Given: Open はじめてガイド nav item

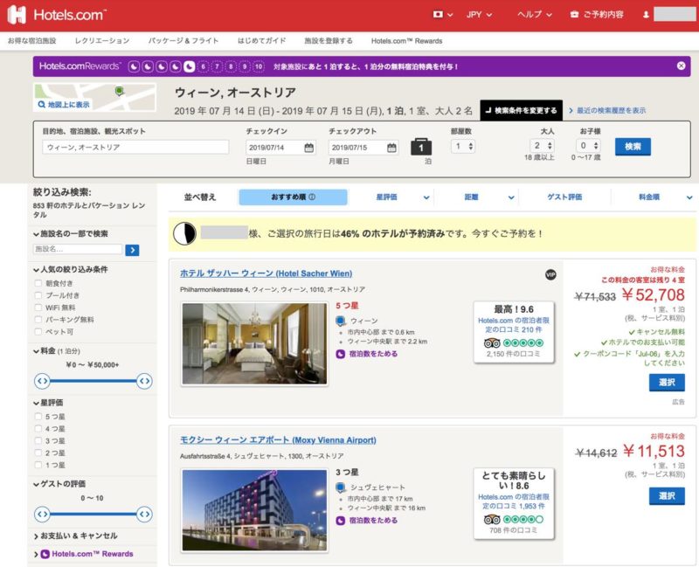Looking at the screenshot, I should tap(261, 40).
